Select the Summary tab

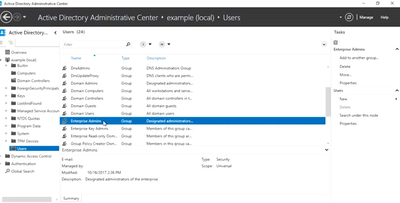click(71, 198)
